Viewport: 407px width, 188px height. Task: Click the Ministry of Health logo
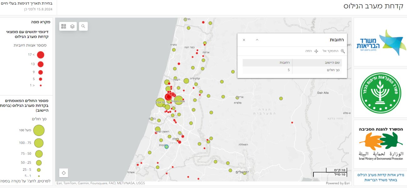[380, 43]
